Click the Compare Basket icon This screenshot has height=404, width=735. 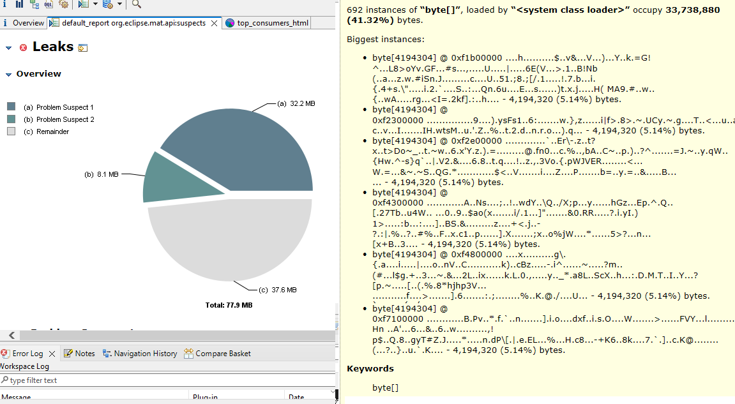click(188, 354)
